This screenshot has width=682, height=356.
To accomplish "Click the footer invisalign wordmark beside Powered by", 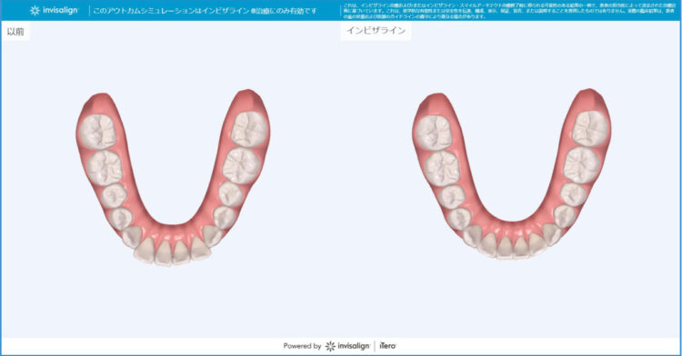I will [x=353, y=346].
